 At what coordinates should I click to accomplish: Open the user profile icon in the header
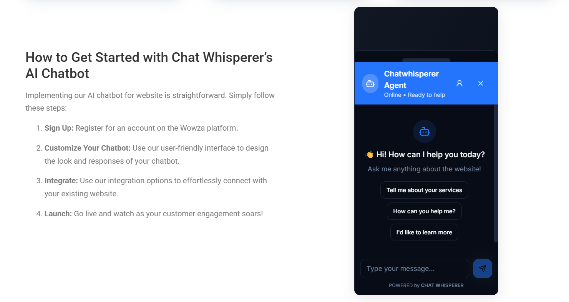[x=460, y=83]
